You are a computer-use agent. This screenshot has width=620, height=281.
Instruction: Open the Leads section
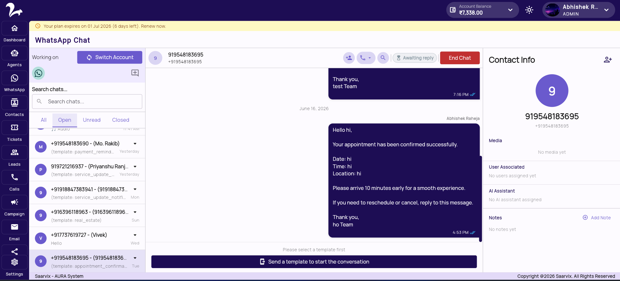pyautogui.click(x=15, y=153)
